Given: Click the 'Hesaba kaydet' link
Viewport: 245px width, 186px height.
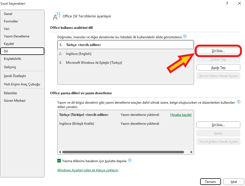Looking at the screenshot, I should 181,115.
